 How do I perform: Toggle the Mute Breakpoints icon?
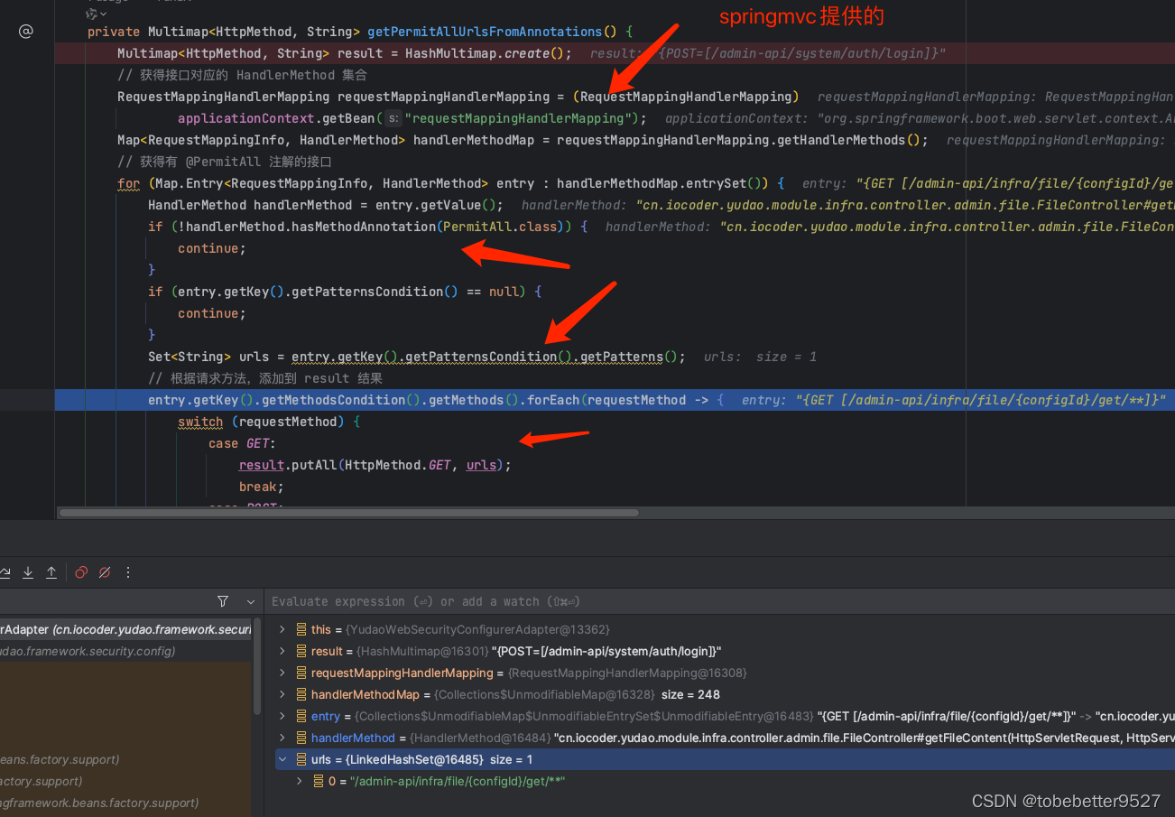(105, 572)
